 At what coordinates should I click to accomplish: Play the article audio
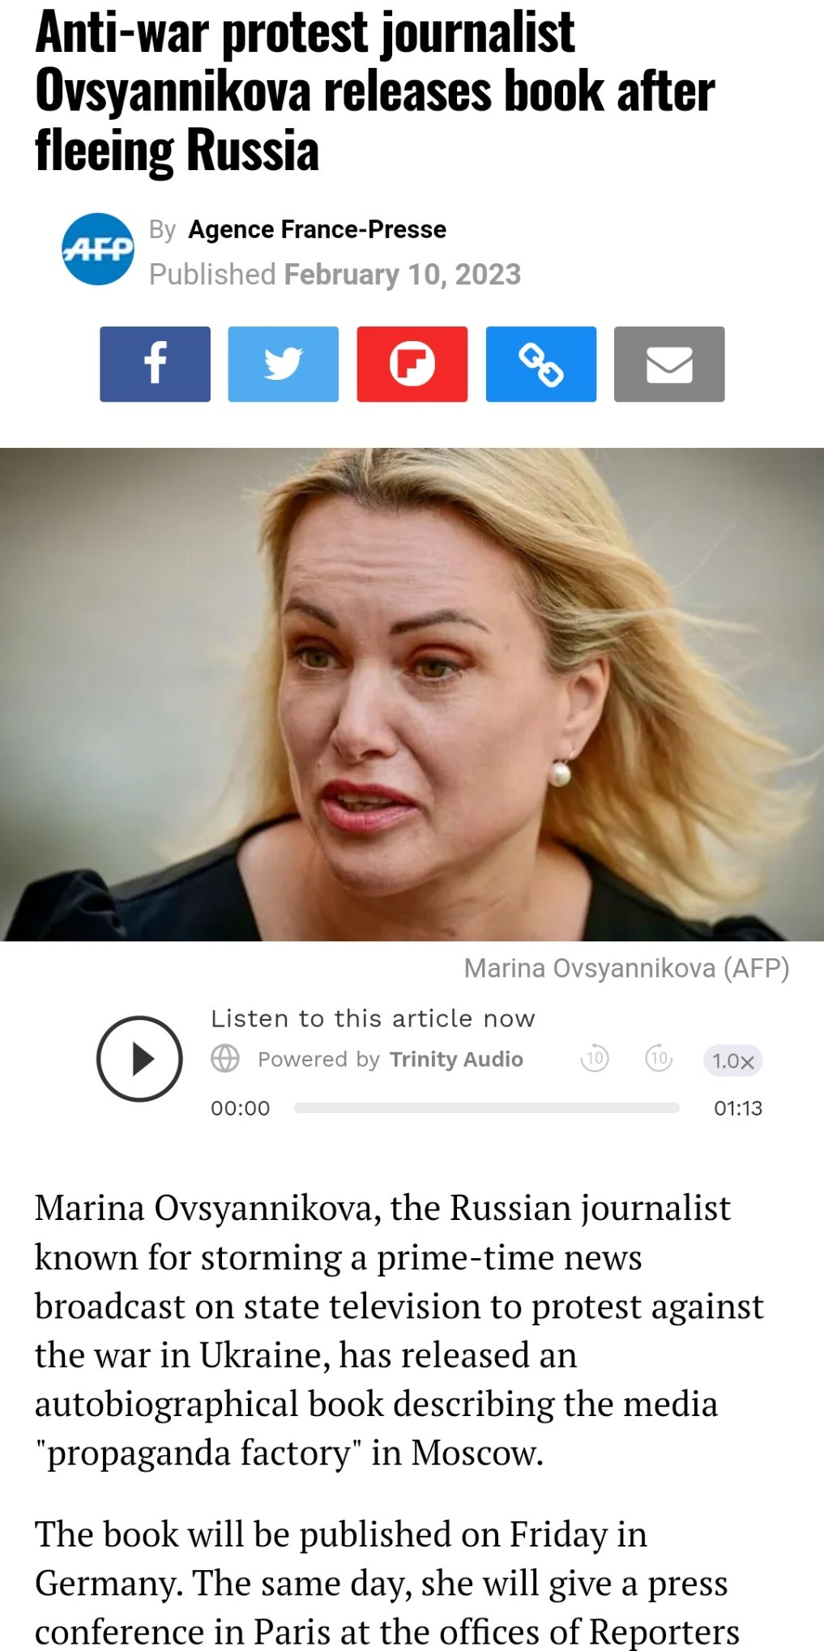pos(139,1059)
